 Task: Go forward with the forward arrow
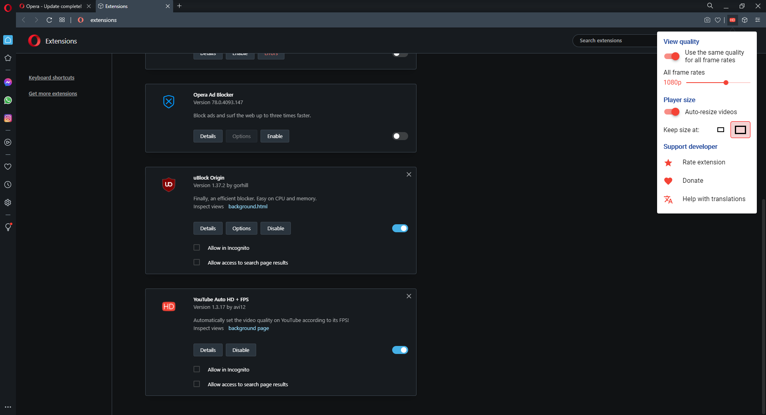(x=36, y=20)
